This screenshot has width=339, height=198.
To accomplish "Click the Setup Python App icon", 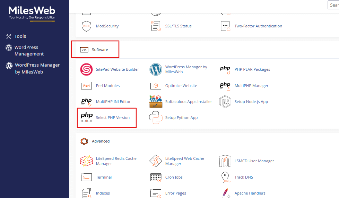I will click(156, 118).
